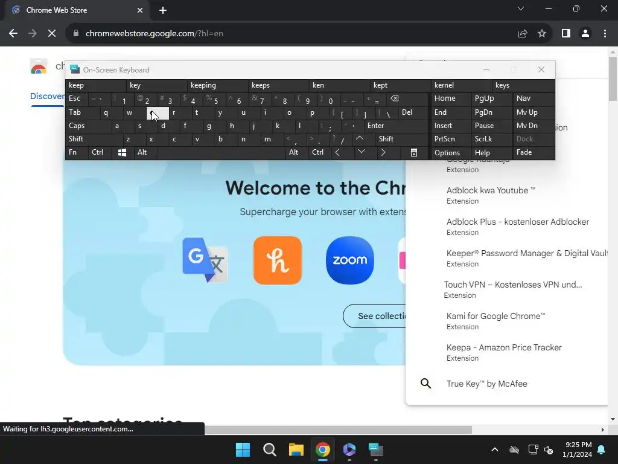Toggle right Shift key on keyboard
The height and width of the screenshot is (464, 618).
[x=401, y=139]
